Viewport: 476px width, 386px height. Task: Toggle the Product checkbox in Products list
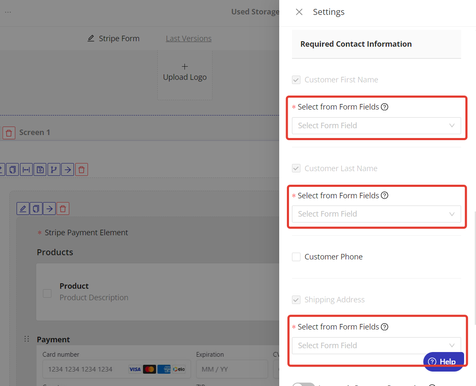[x=47, y=293]
